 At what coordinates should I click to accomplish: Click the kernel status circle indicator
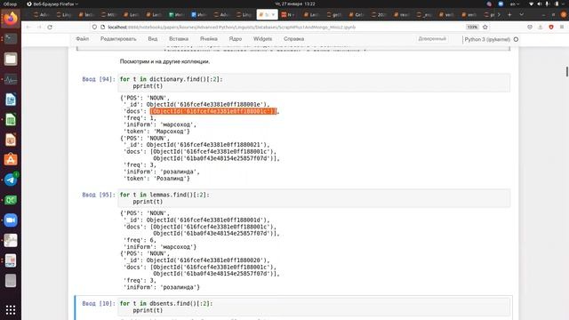click(x=516, y=39)
